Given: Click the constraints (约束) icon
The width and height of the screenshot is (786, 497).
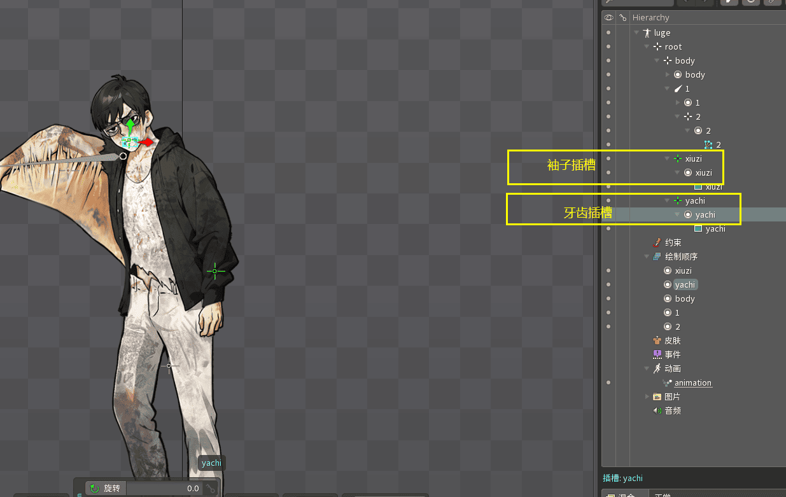Looking at the screenshot, I should (x=657, y=242).
